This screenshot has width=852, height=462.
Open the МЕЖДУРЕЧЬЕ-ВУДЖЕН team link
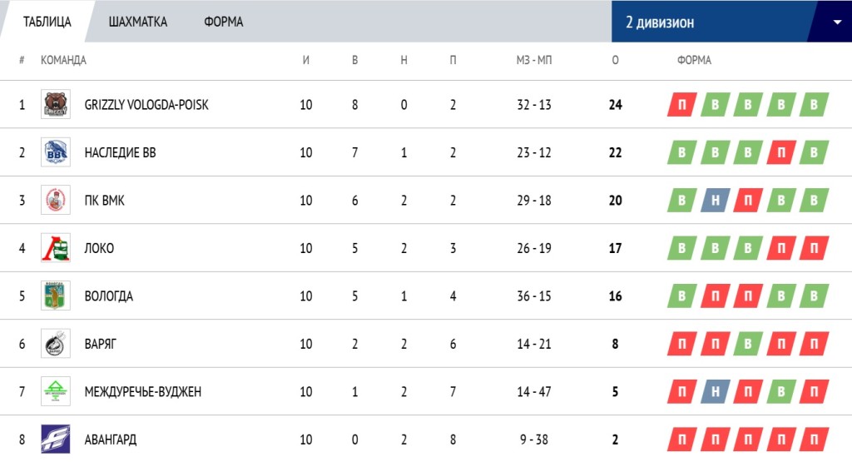143,391
